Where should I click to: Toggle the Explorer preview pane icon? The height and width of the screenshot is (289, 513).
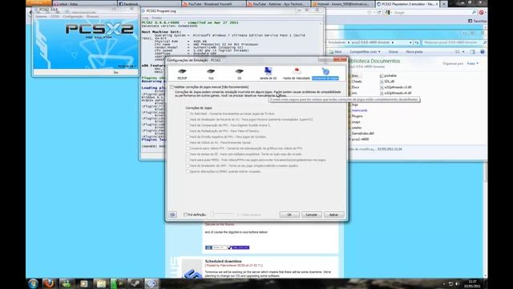click(x=472, y=51)
